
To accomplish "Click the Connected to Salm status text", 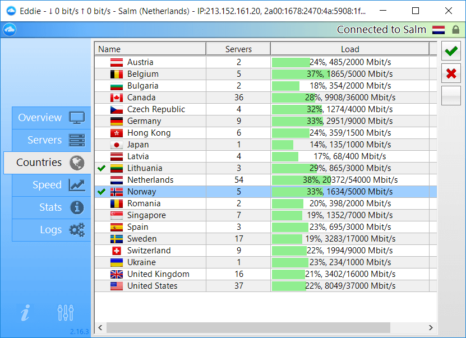I will (x=381, y=29).
